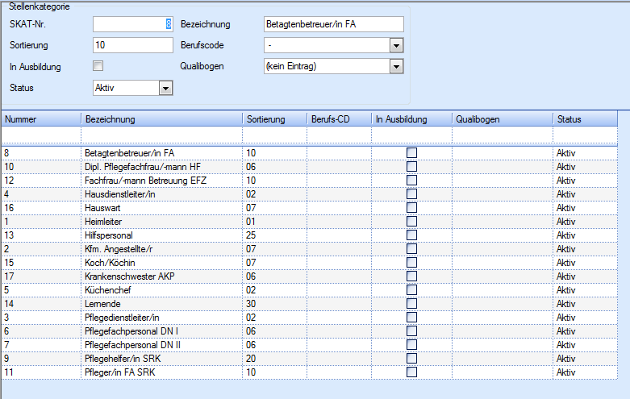Check In Ausbildung box for Lernende row
The width and height of the screenshot is (630, 399).
[x=411, y=303]
